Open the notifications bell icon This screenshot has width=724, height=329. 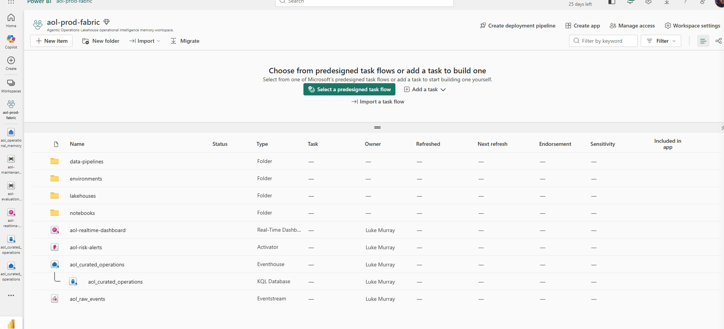(x=630, y=2)
